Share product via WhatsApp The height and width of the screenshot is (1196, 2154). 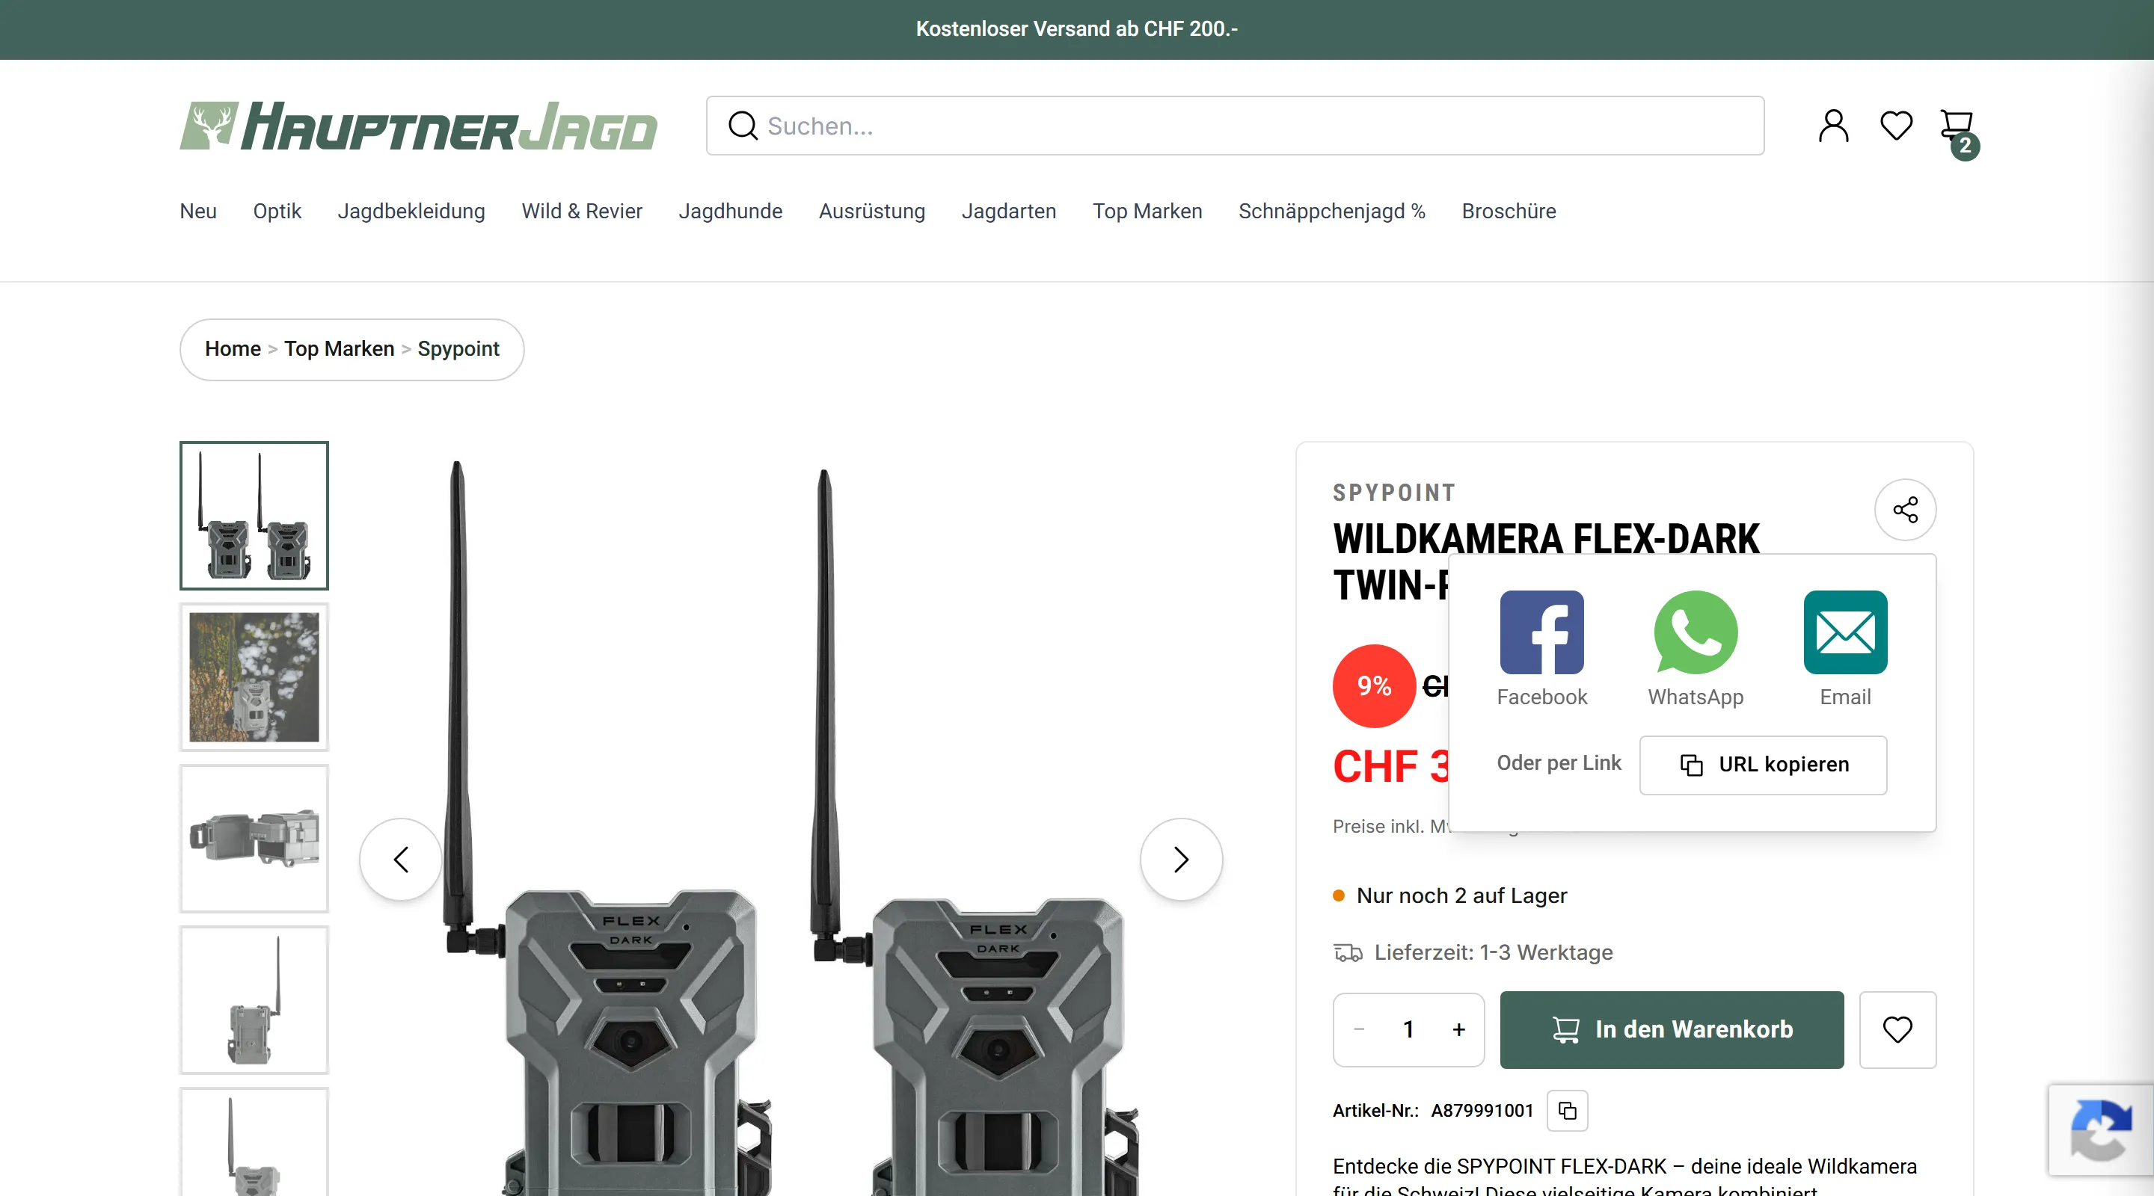click(x=1695, y=650)
